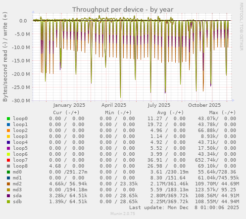Screen dimensions: 246x219
Task: Click the 'loop2' legend label
Action: click(x=20, y=131)
